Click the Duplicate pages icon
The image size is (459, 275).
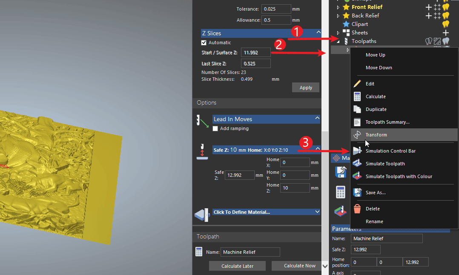tap(357, 109)
